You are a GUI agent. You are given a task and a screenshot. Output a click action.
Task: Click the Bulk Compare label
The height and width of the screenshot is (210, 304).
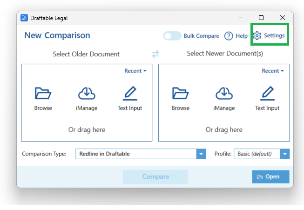coord(201,36)
